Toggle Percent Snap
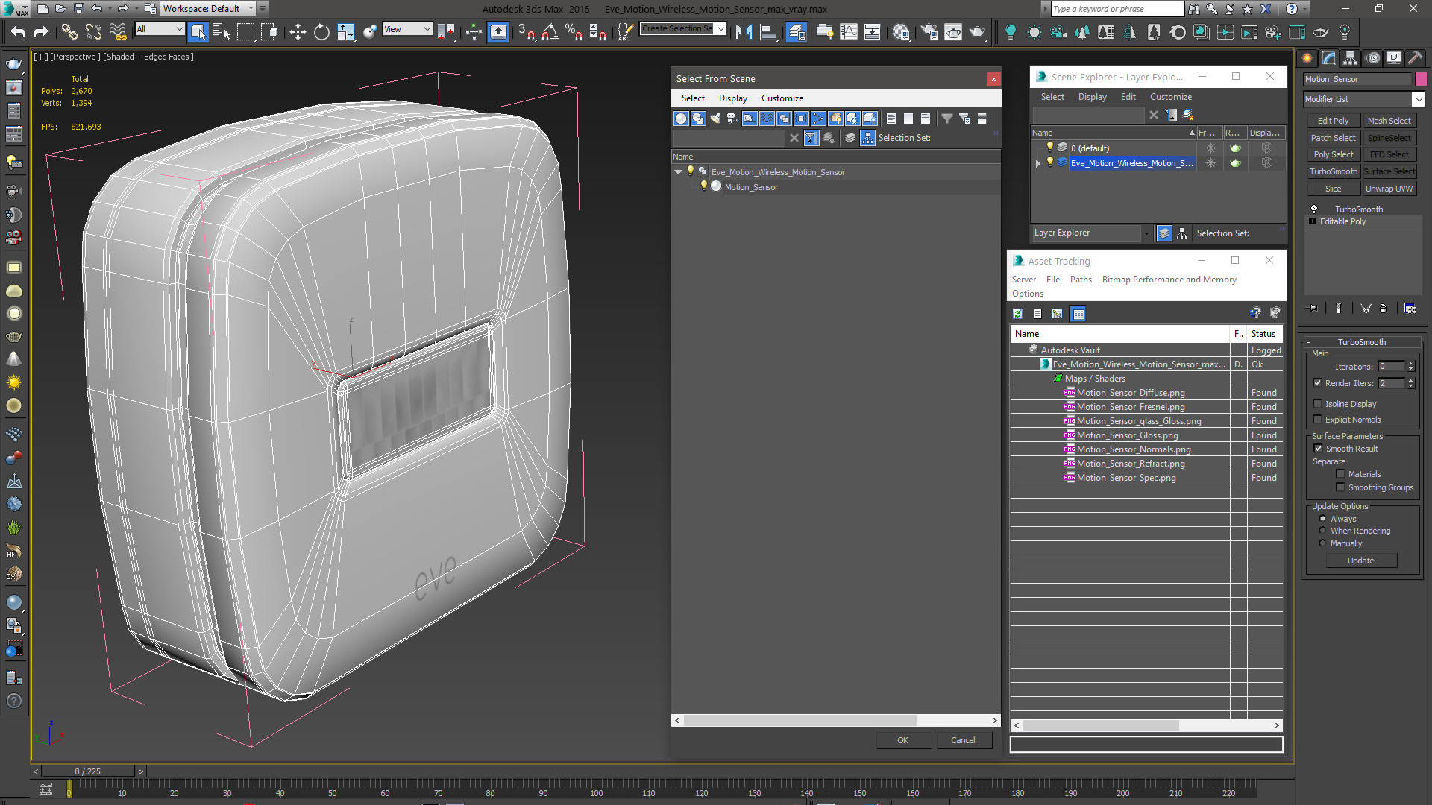The height and width of the screenshot is (805, 1432). [574, 31]
